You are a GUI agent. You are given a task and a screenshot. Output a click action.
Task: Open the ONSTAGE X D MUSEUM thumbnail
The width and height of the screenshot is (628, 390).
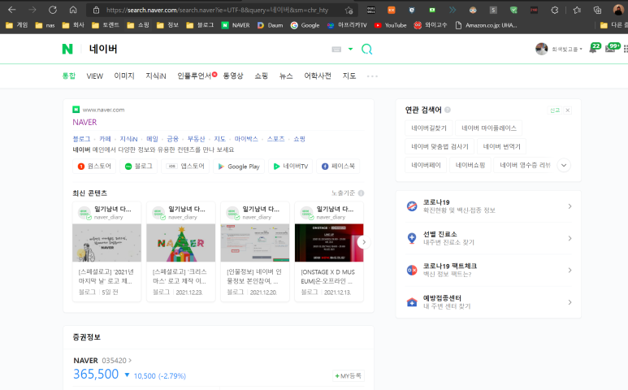click(x=329, y=243)
